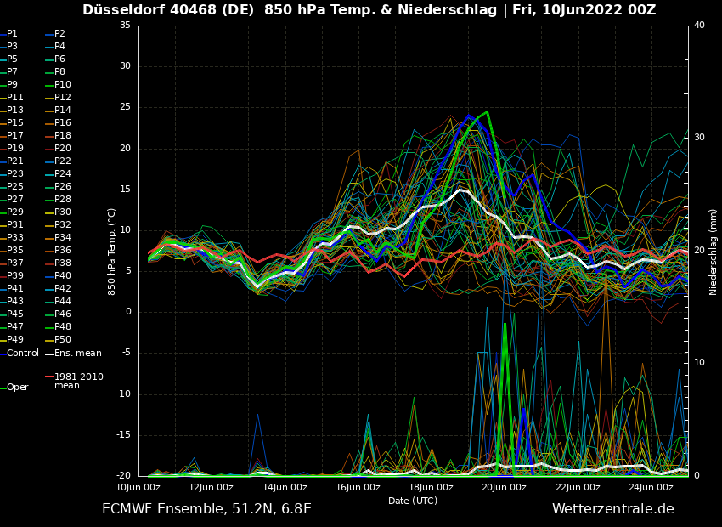The image size is (722, 527).
Task: Click the Niederschlag (mm) axis label
Action: click(x=714, y=251)
